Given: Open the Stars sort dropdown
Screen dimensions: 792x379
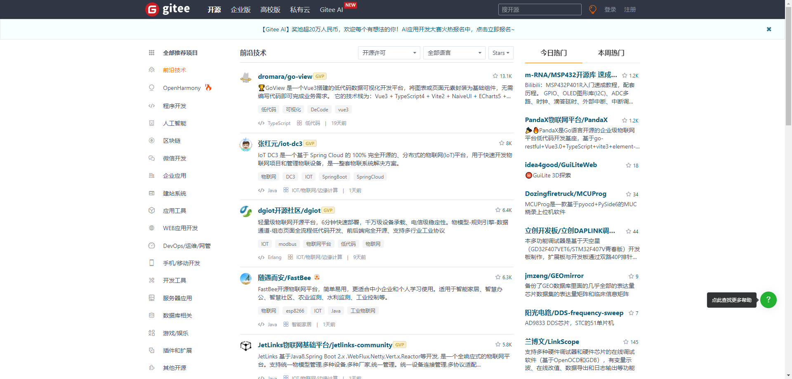Looking at the screenshot, I should 501,53.
